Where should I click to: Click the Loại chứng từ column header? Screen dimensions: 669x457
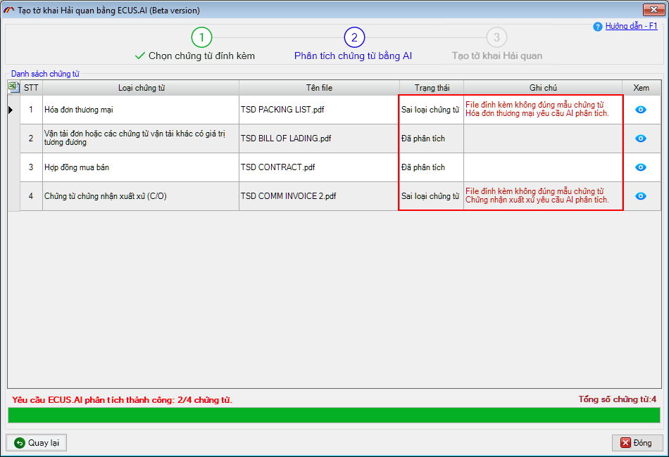tap(141, 88)
